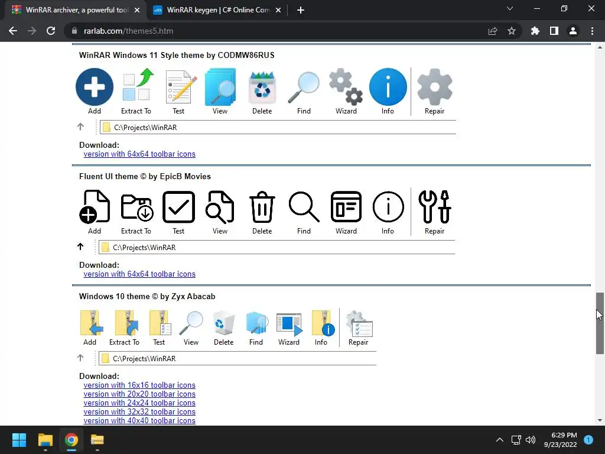Download Windows 11 Style 64x64 toolbar icons

point(139,154)
